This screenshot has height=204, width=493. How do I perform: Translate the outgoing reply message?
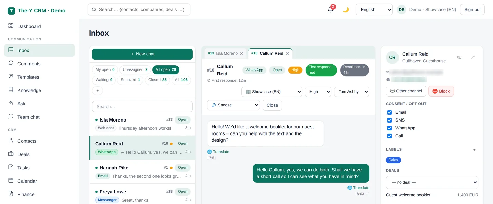pyautogui.click(x=358, y=188)
